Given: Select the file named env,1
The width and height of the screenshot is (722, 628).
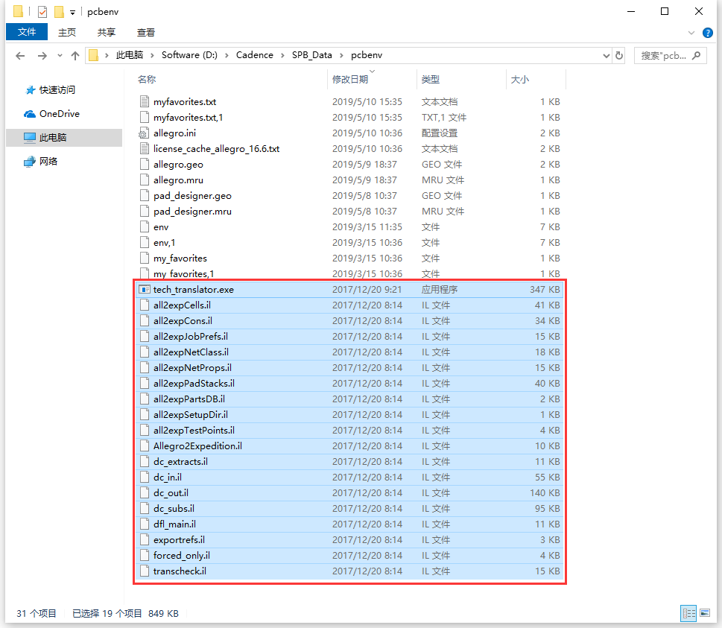Looking at the screenshot, I should coord(164,243).
